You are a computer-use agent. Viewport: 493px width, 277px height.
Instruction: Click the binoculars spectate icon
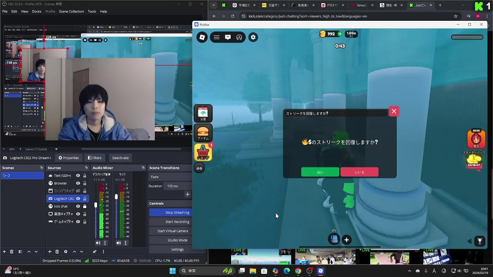(199, 168)
